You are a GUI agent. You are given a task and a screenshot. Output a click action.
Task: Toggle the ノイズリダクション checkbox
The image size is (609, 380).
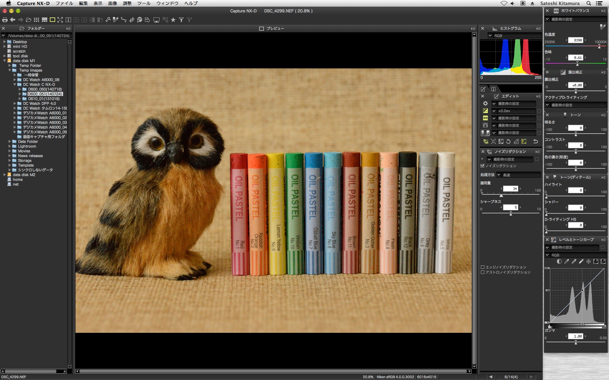click(482, 166)
